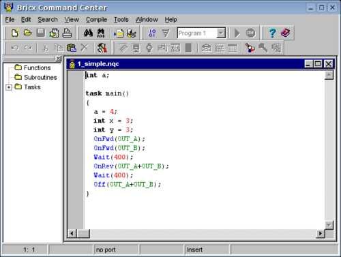
Task: Open the Help menu
Action: (170, 20)
